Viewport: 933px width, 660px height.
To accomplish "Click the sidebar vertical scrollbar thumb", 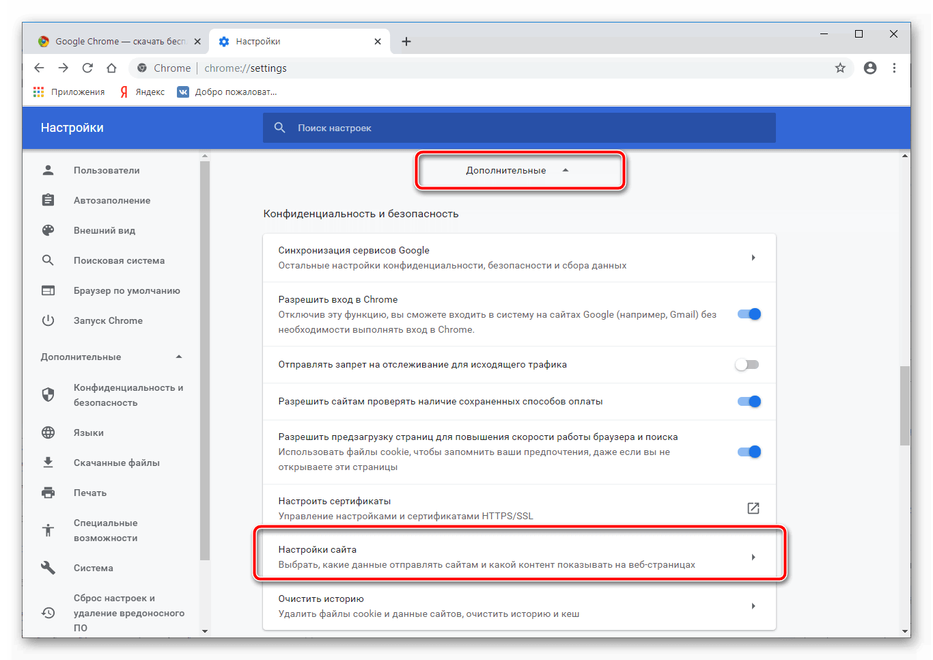I will click(x=205, y=360).
